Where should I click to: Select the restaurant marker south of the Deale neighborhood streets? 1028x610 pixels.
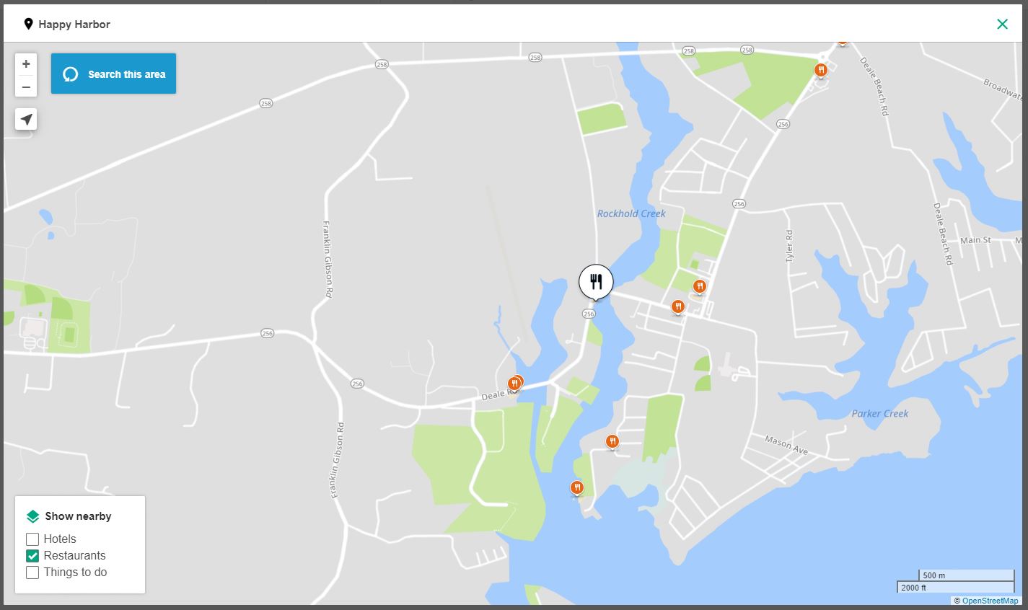(612, 441)
